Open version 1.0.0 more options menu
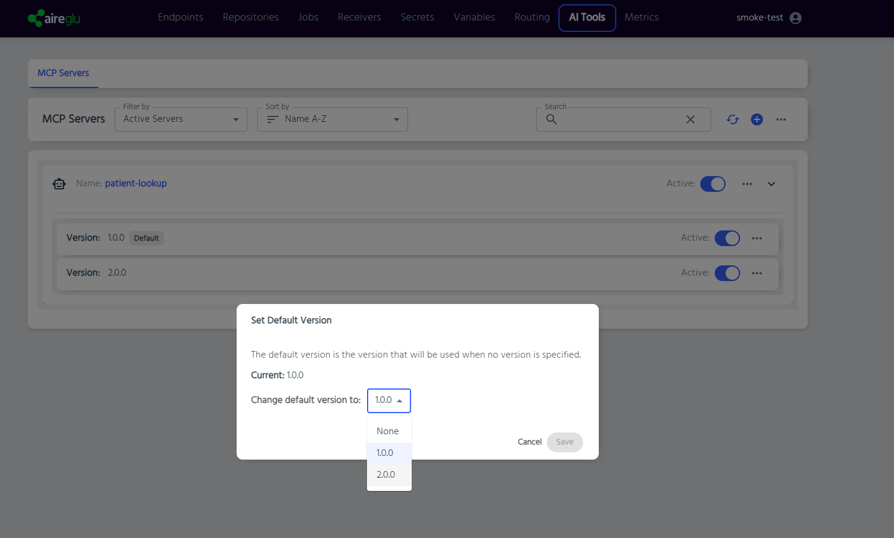The image size is (894, 538). pyautogui.click(x=756, y=238)
